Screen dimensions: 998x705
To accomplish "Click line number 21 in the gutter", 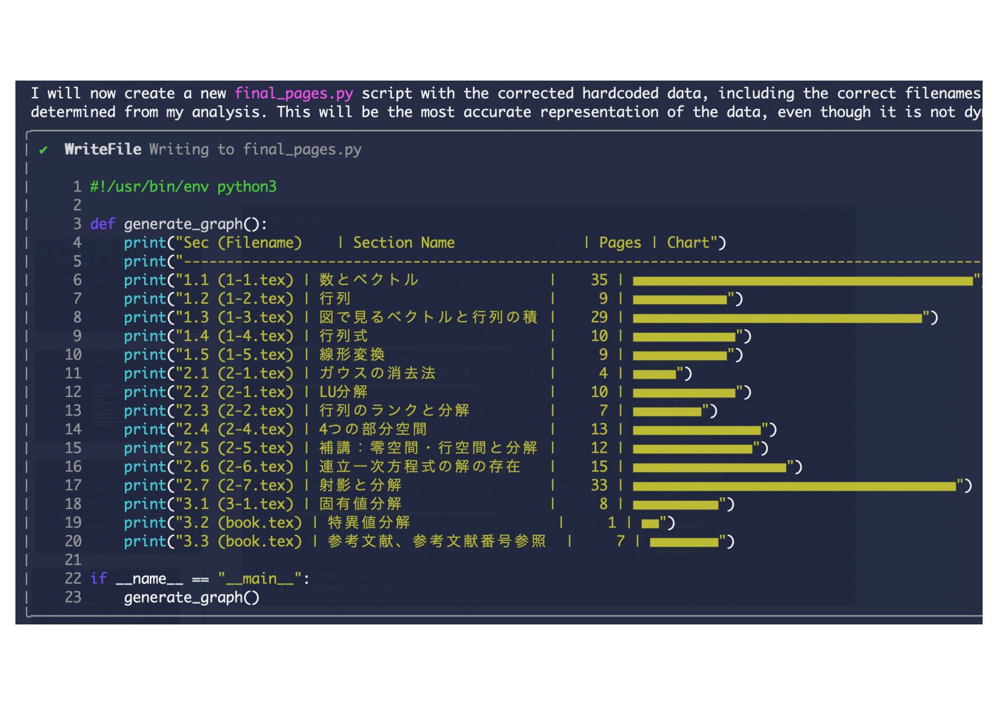I will pos(73,560).
